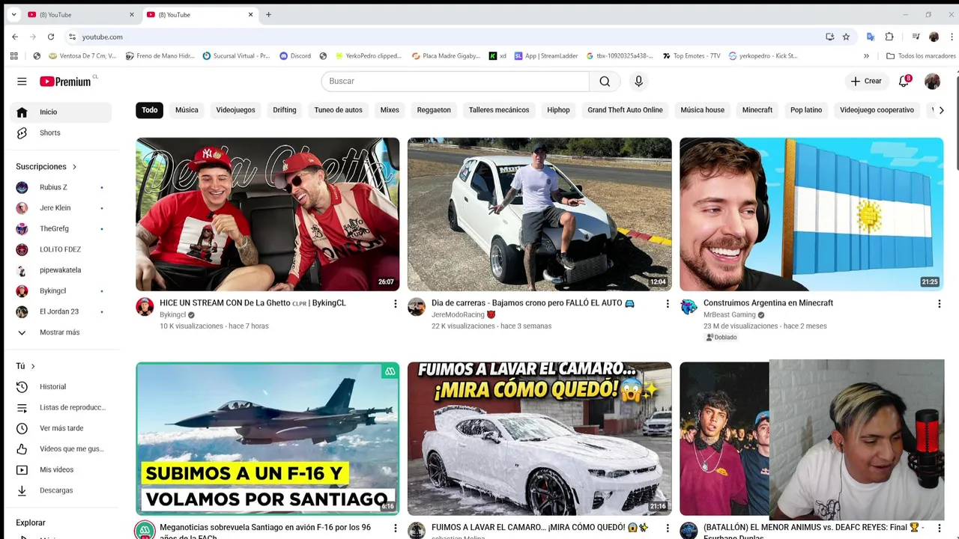Select the Videojuego cooperativo chip
Image resolution: width=959 pixels, height=539 pixels.
click(x=877, y=110)
